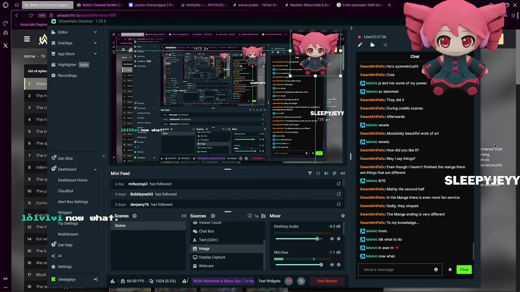Open Multistream from Dashboard submenu
The height and width of the screenshot is (292, 520).
pos(68,234)
